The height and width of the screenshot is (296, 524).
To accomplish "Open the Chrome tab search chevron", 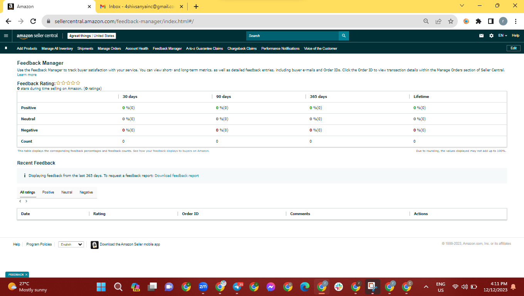I will coord(462,6).
